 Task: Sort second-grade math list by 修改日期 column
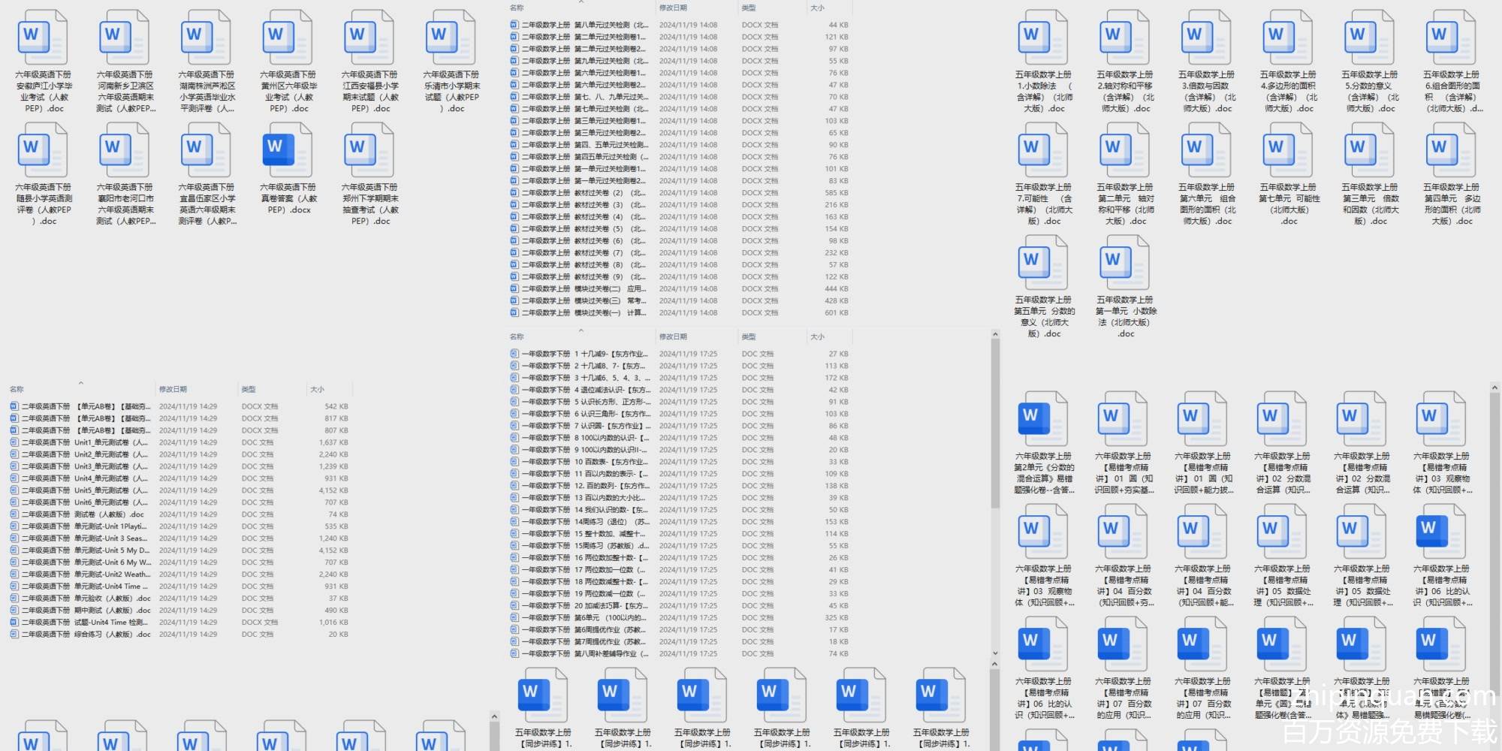pyautogui.click(x=673, y=8)
